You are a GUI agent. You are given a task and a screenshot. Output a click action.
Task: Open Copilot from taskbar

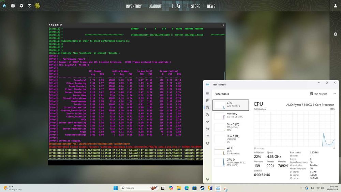point(171,188)
